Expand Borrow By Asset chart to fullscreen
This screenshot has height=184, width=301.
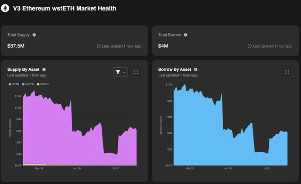point(287,72)
